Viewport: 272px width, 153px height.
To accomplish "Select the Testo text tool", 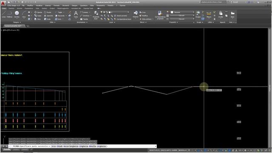I will (x=76, y=14).
